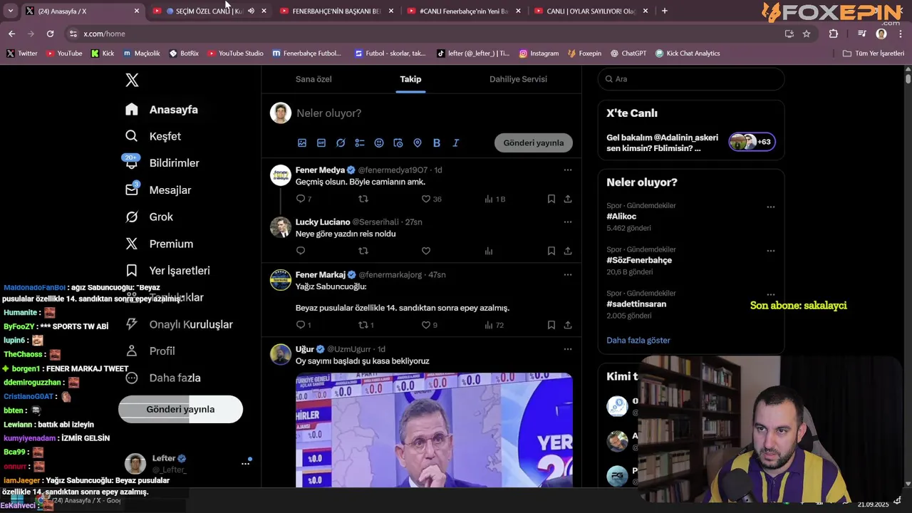Viewport: 912px width, 513px height.
Task: Click the Gönderi yayınla sidebar button
Action: [180, 409]
